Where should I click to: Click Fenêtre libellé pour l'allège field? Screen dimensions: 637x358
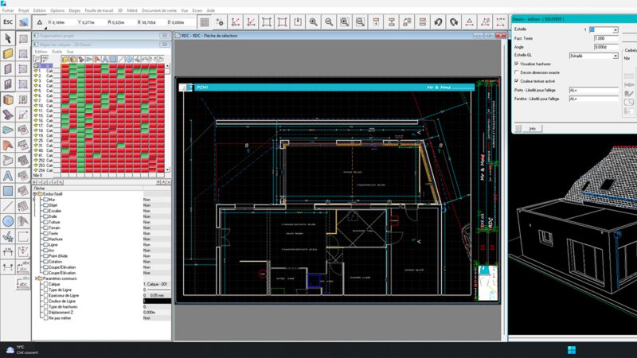tap(593, 99)
